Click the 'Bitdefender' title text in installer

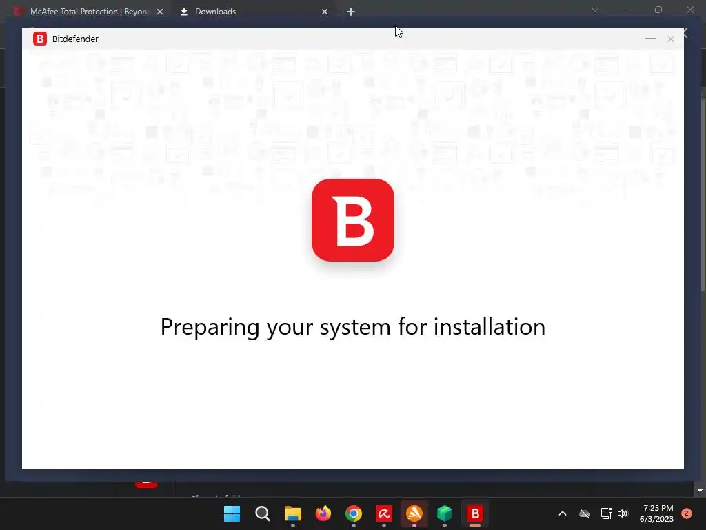click(x=75, y=39)
